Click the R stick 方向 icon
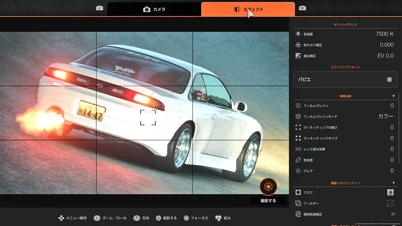Viewport: 402px width, 226px height. point(137,218)
